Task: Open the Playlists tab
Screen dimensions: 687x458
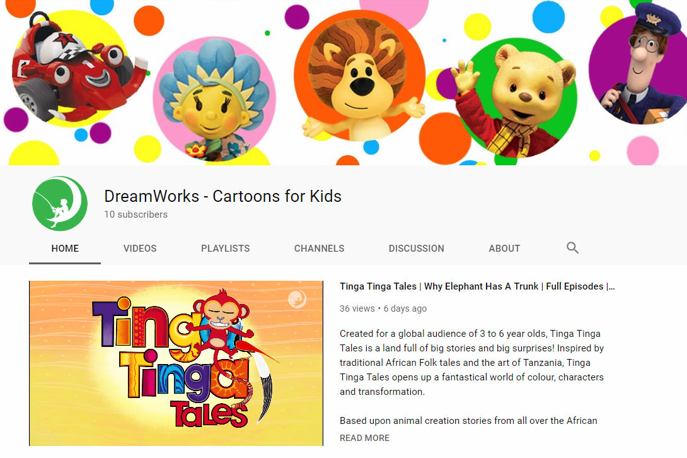Action: pyautogui.click(x=225, y=249)
